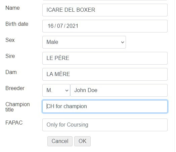Screen dimensions: 176x152
Task: Click the FAPAC field reading Only for Coursing
Action: (x=105, y=125)
